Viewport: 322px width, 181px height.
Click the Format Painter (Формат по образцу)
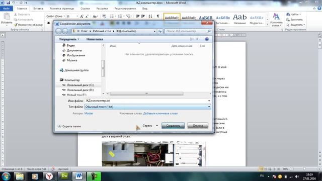click(x=29, y=25)
